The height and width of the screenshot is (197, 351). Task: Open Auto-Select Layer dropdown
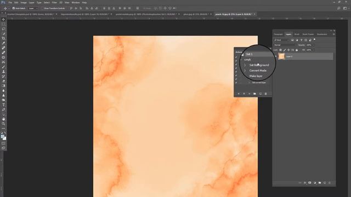click(33, 8)
